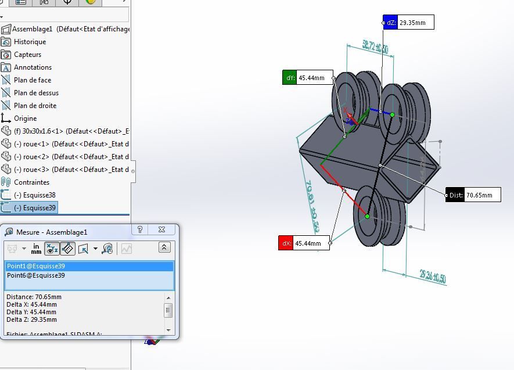Viewport: 514px width, 370px height.
Task: Toggle the point-to-point measurement mode
Action: [68, 249]
